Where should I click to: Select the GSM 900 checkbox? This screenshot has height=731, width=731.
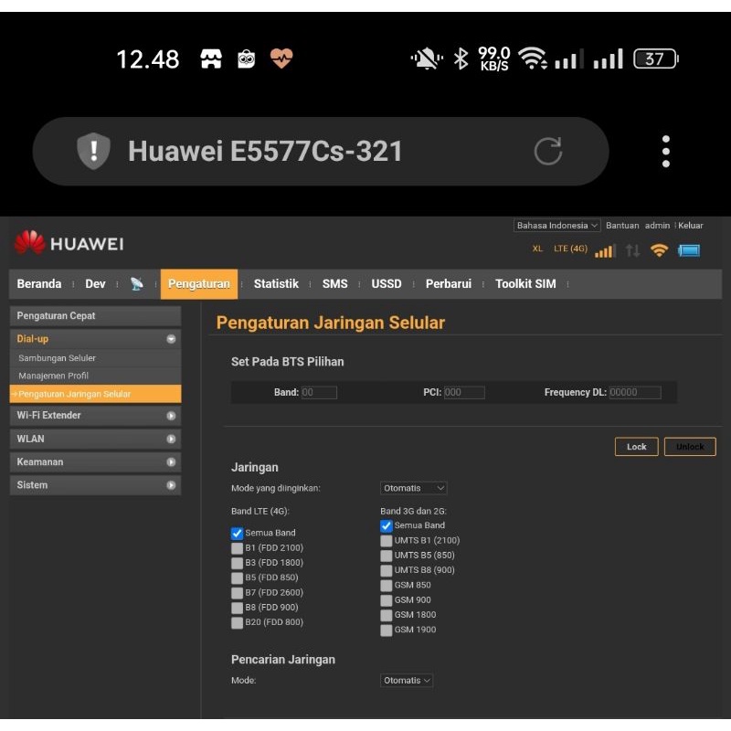tap(386, 600)
